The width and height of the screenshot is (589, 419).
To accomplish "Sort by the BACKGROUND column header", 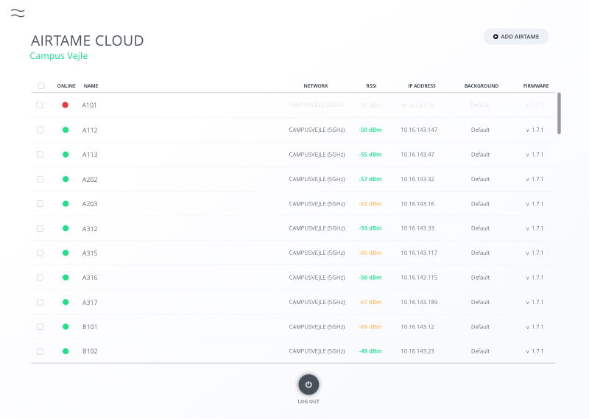I will 482,85.
